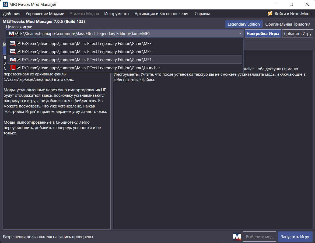The width and height of the screenshot is (315, 243).
Task: Collapse the target game dropdown arrow
Action: point(240,33)
